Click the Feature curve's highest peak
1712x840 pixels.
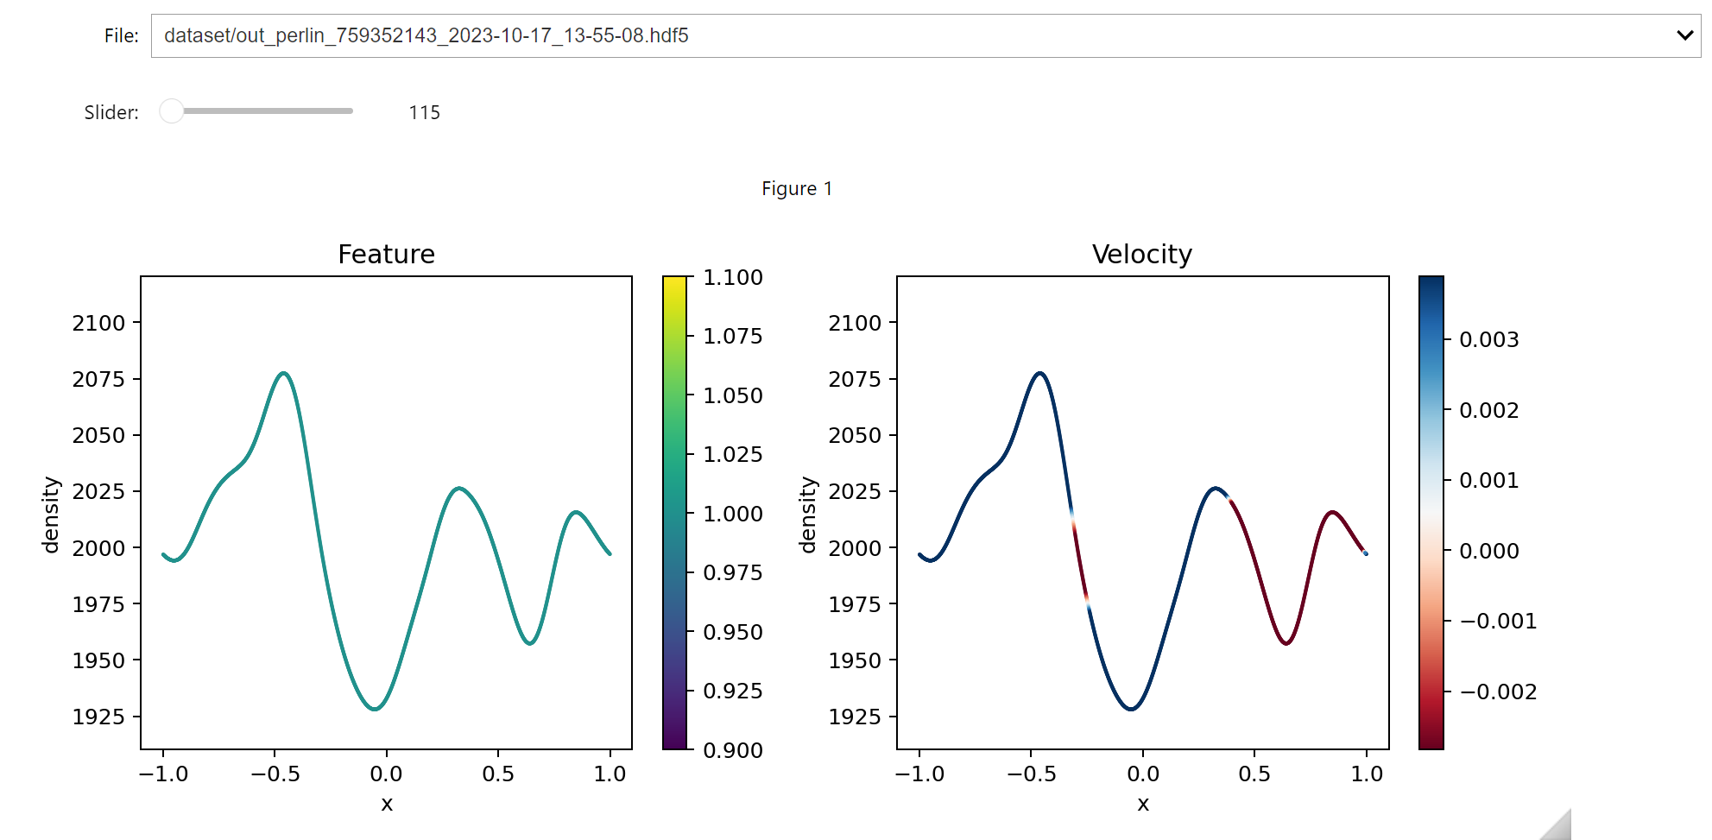[x=283, y=373]
